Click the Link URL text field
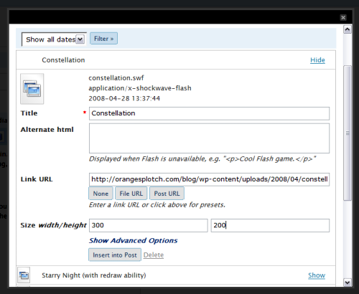 tap(209, 179)
